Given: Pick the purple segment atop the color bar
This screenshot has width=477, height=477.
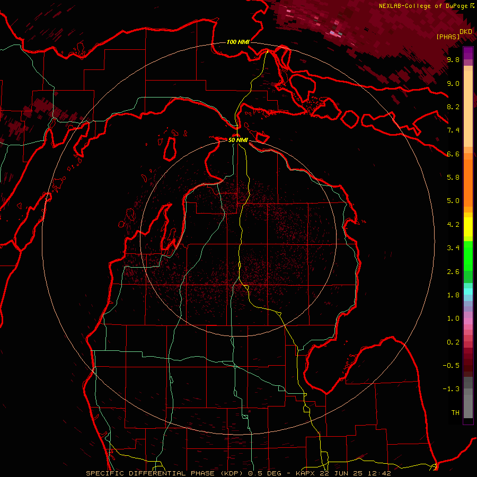Looking at the screenshot, I should (x=468, y=53).
